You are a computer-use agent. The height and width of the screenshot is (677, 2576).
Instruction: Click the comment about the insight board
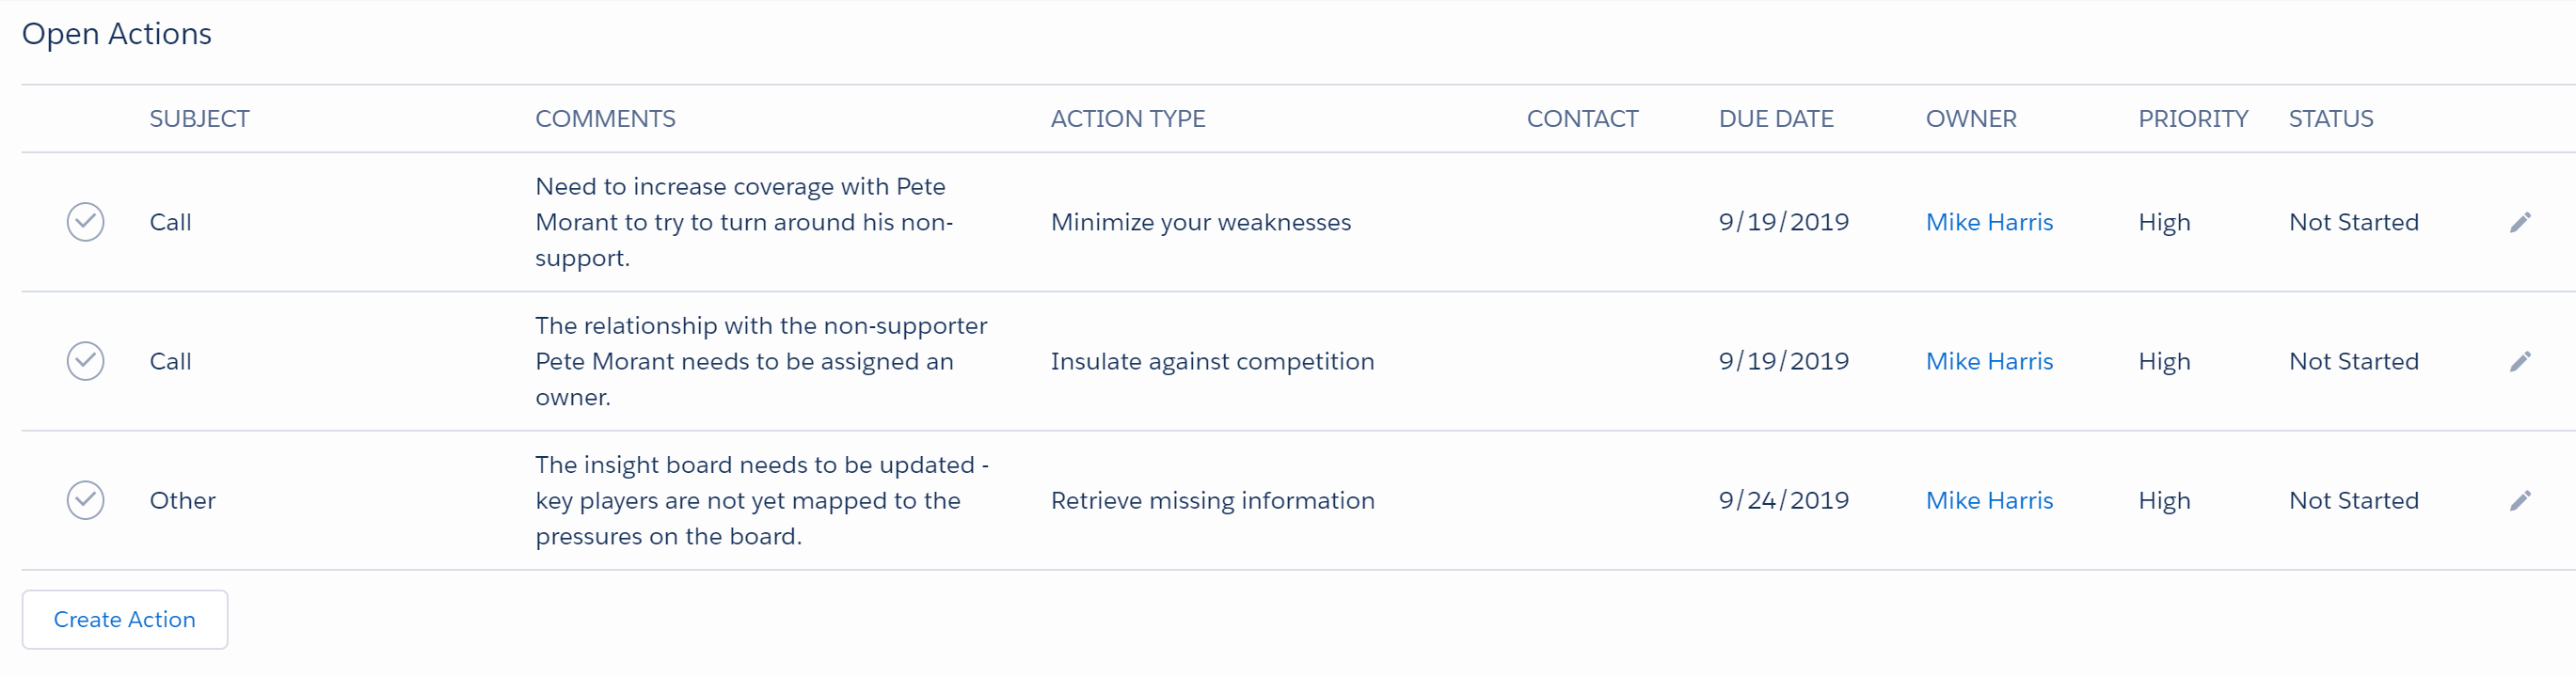coord(762,500)
